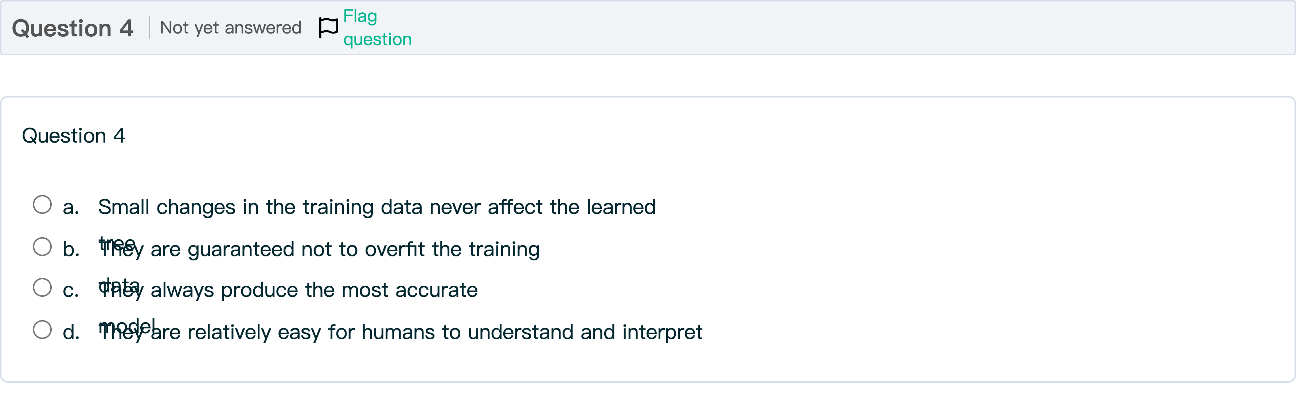
Task: Open the green Flag question link
Action: [x=377, y=28]
